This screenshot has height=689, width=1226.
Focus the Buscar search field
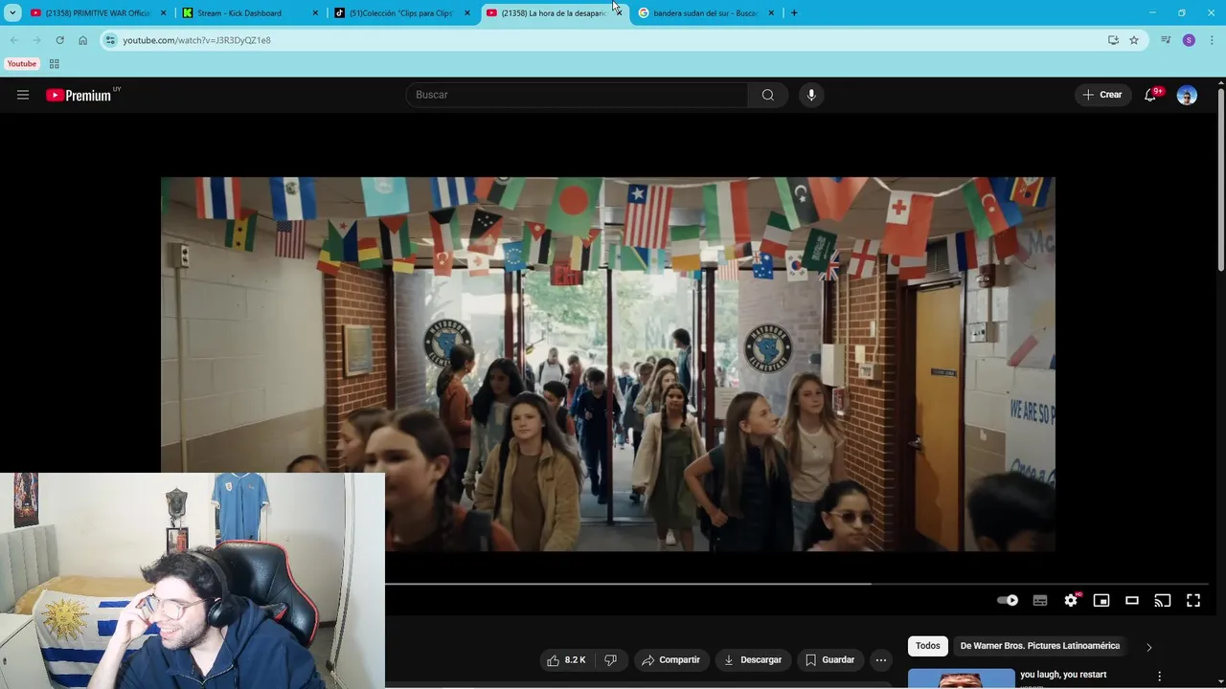coord(577,95)
